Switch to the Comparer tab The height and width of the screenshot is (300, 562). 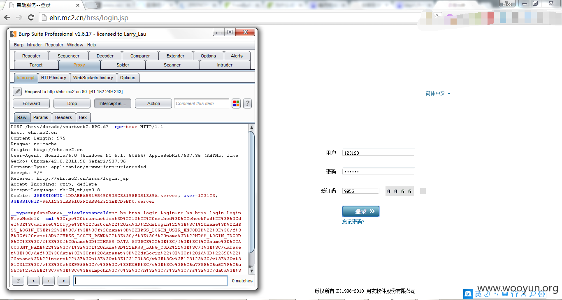(x=140, y=56)
